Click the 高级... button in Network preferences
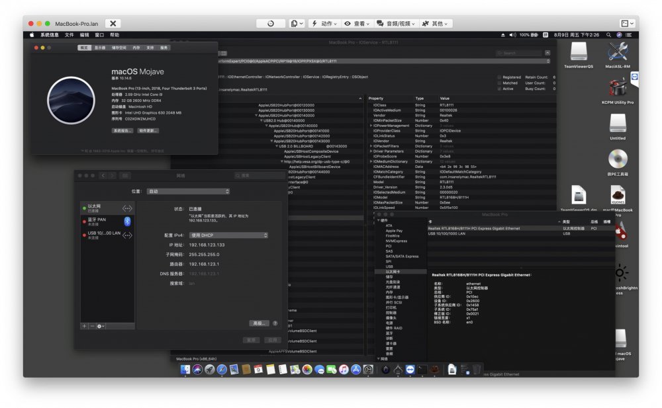This screenshot has width=662, height=408. tap(260, 323)
